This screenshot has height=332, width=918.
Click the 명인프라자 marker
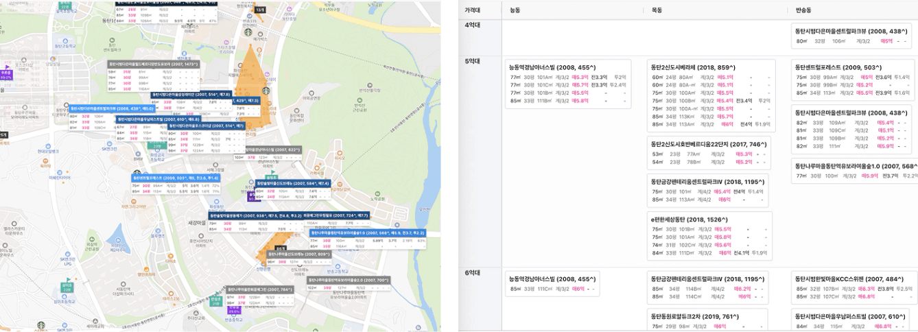(x=146, y=268)
